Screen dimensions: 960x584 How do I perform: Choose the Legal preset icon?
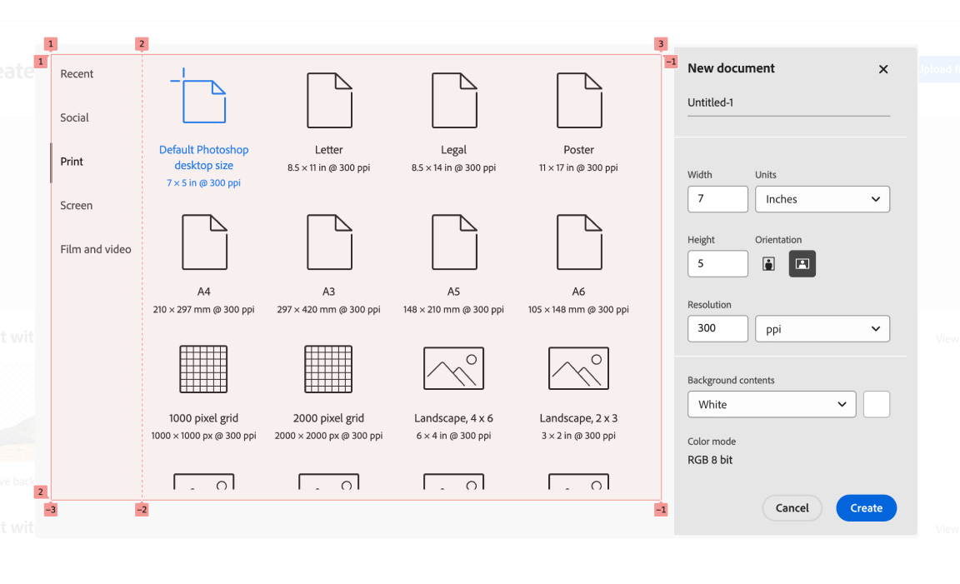[454, 100]
